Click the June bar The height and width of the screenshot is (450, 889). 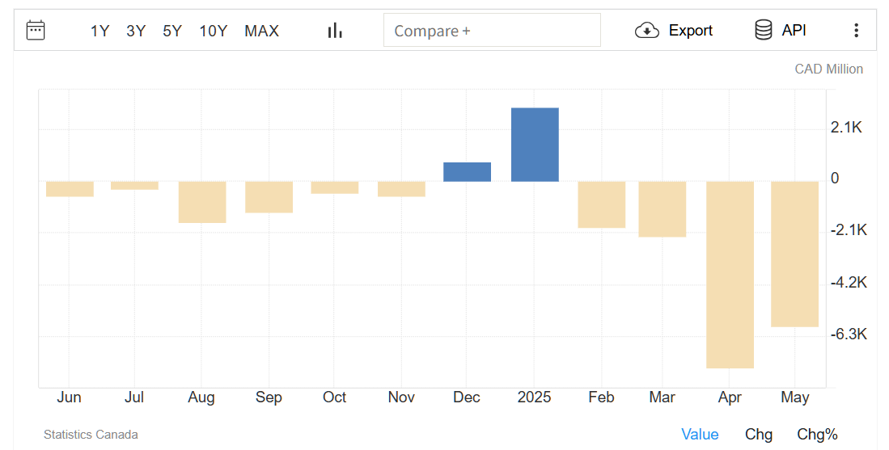(70, 189)
